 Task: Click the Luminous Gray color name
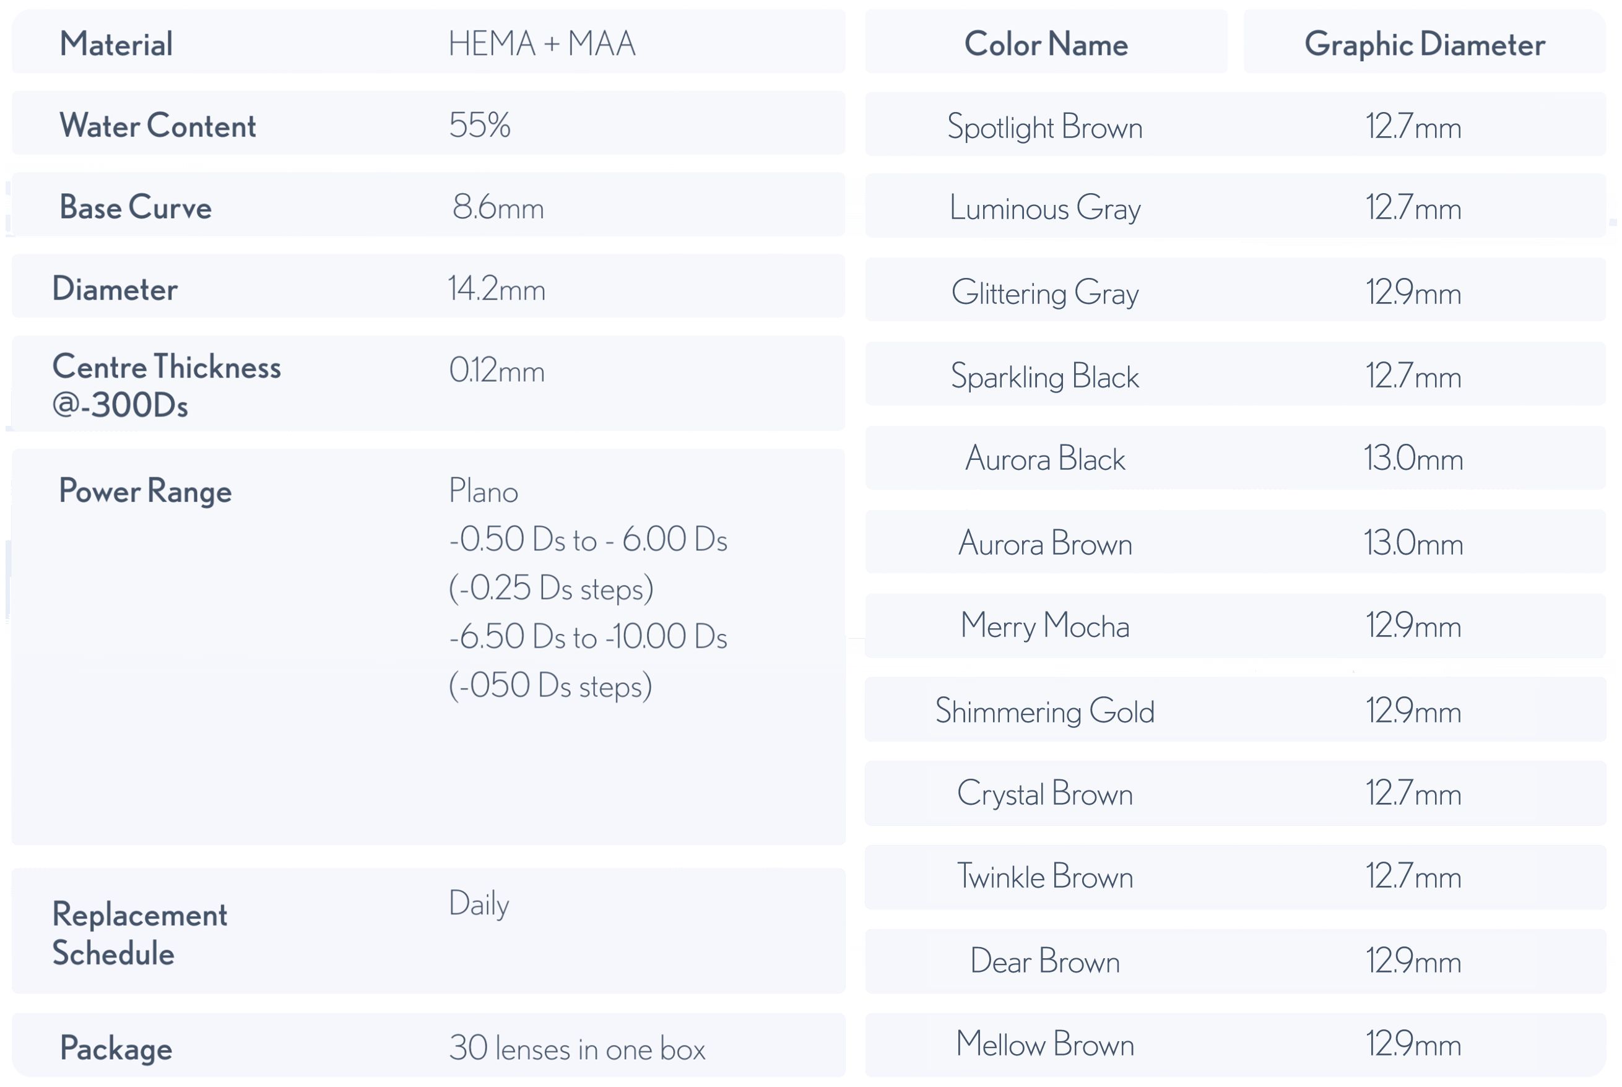point(1044,209)
